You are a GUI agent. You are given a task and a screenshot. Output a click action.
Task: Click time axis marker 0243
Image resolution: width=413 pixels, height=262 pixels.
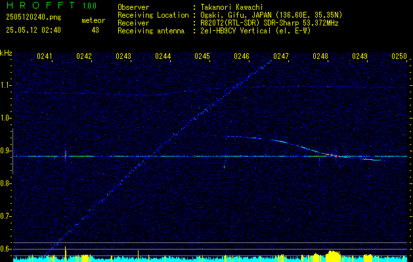tap(123, 56)
